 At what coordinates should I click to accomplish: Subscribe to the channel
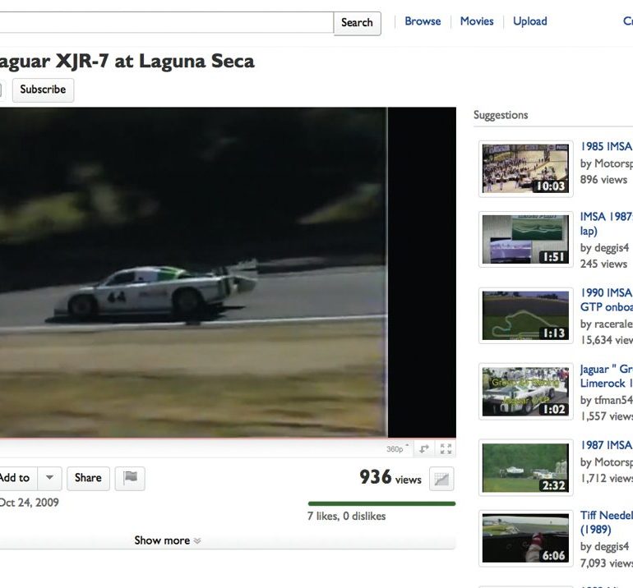pos(43,90)
